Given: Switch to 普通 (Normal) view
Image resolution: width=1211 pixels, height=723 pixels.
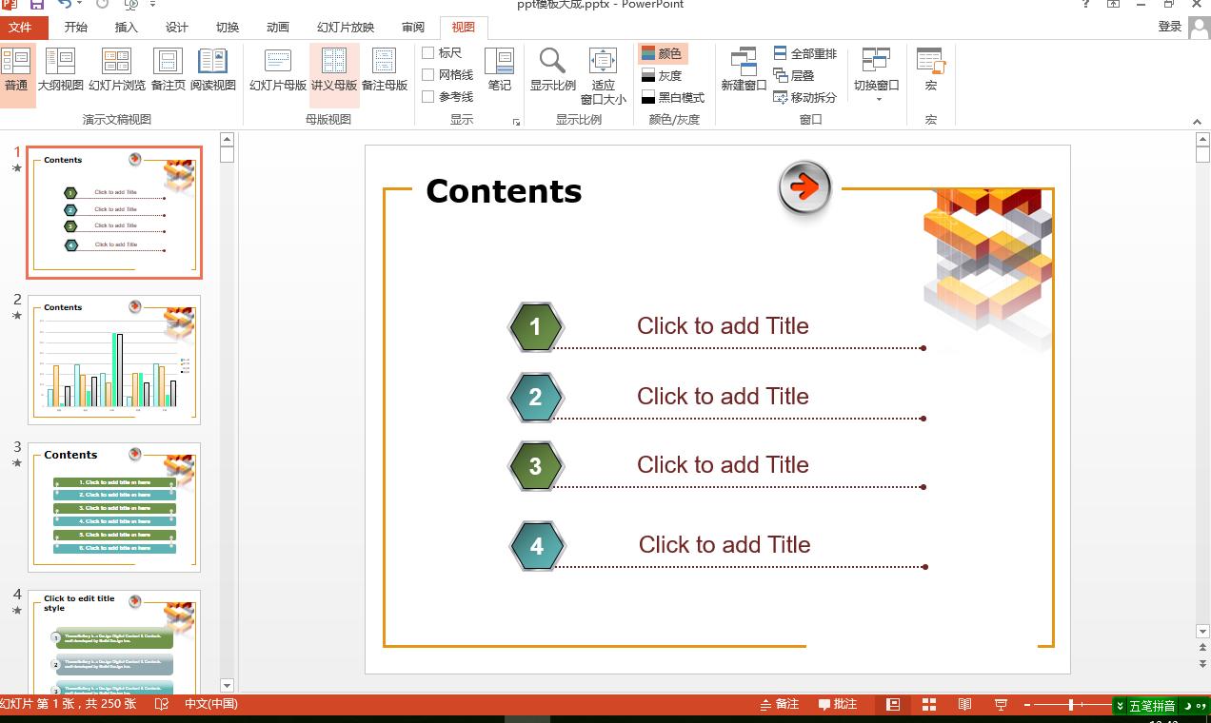Looking at the screenshot, I should (16, 70).
